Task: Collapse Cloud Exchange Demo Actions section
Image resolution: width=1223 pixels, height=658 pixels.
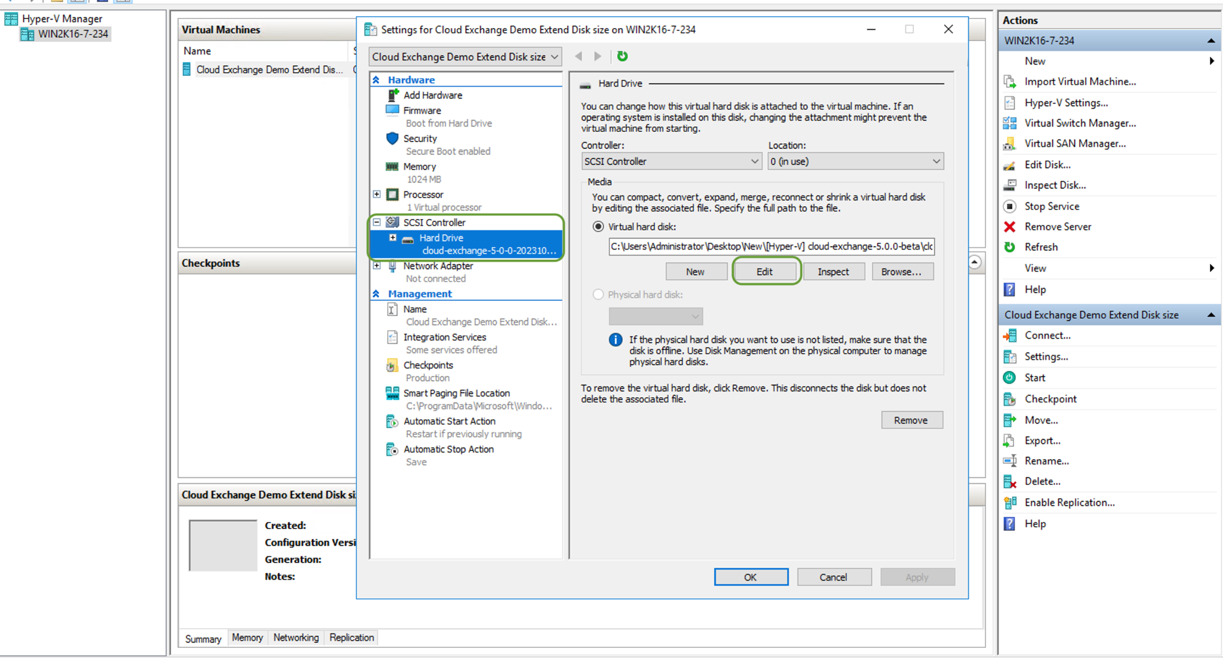Action: coord(1211,315)
